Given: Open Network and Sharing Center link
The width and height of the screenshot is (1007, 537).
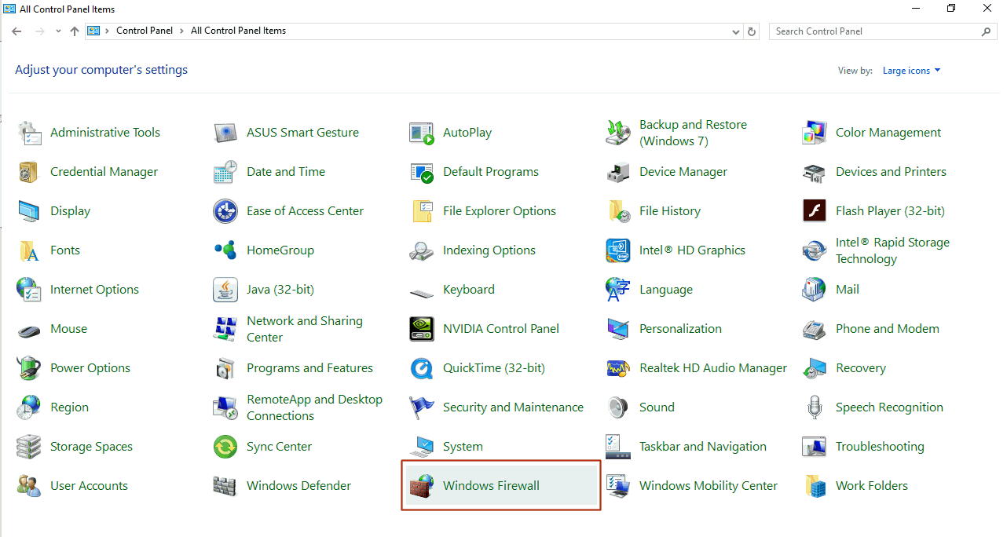Looking at the screenshot, I should pos(305,329).
